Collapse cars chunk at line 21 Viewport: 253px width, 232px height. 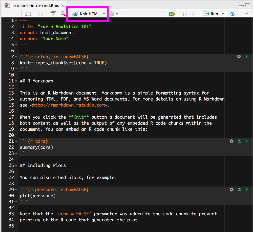(16, 141)
